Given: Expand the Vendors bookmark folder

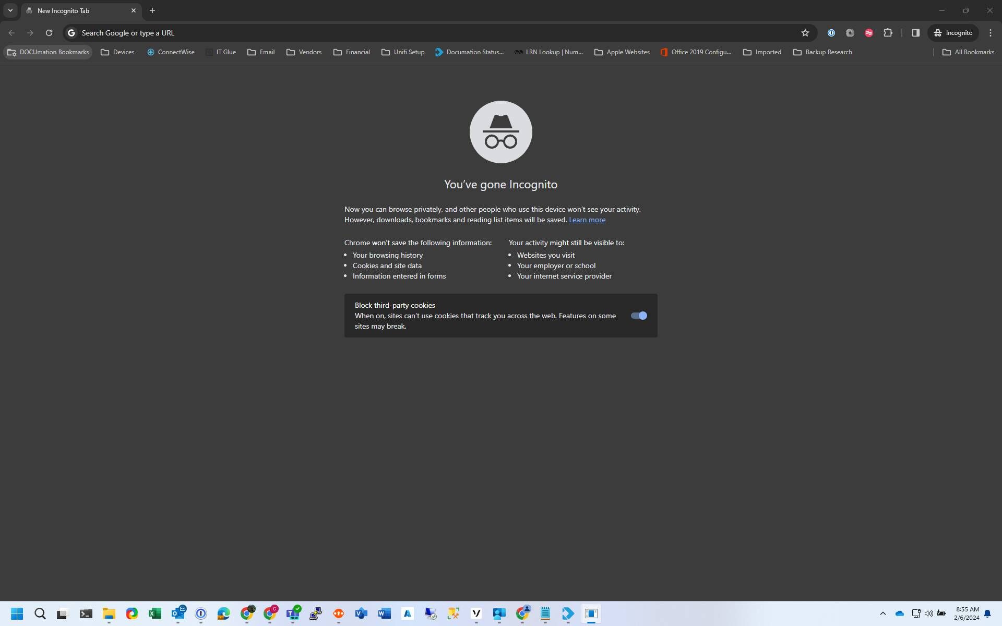Looking at the screenshot, I should (304, 52).
